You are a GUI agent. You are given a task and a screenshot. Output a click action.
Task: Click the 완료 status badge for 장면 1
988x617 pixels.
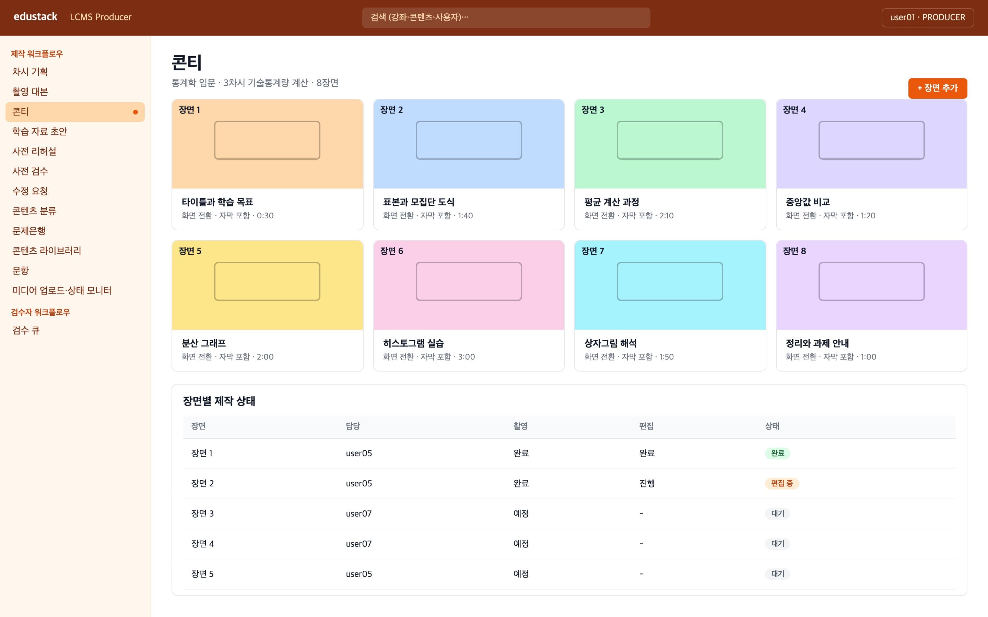(x=777, y=453)
